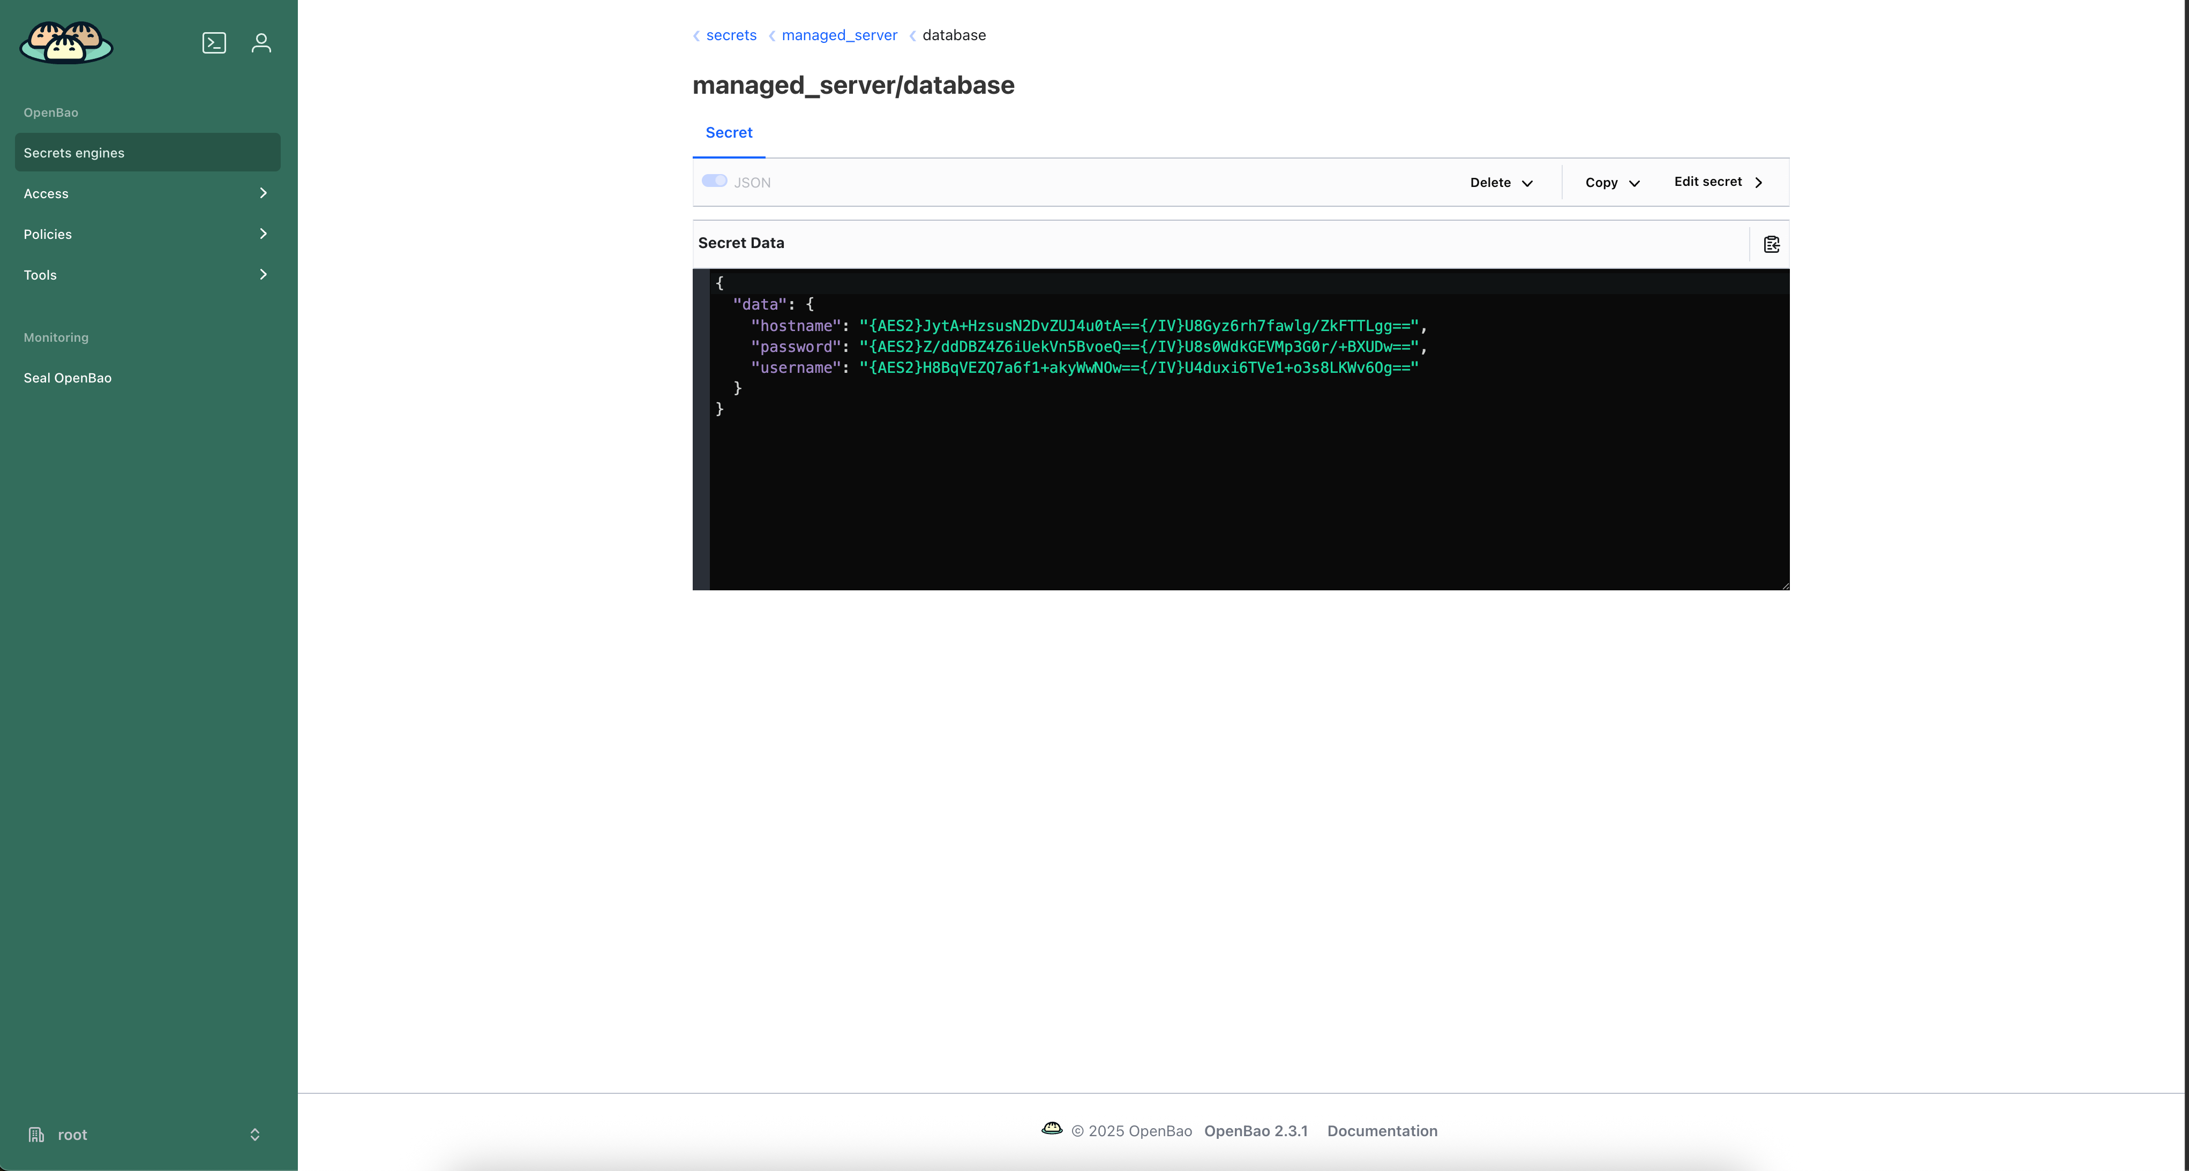This screenshot has width=2189, height=1171.
Task: Copy secret data with clipboard icon
Action: coord(1771,245)
